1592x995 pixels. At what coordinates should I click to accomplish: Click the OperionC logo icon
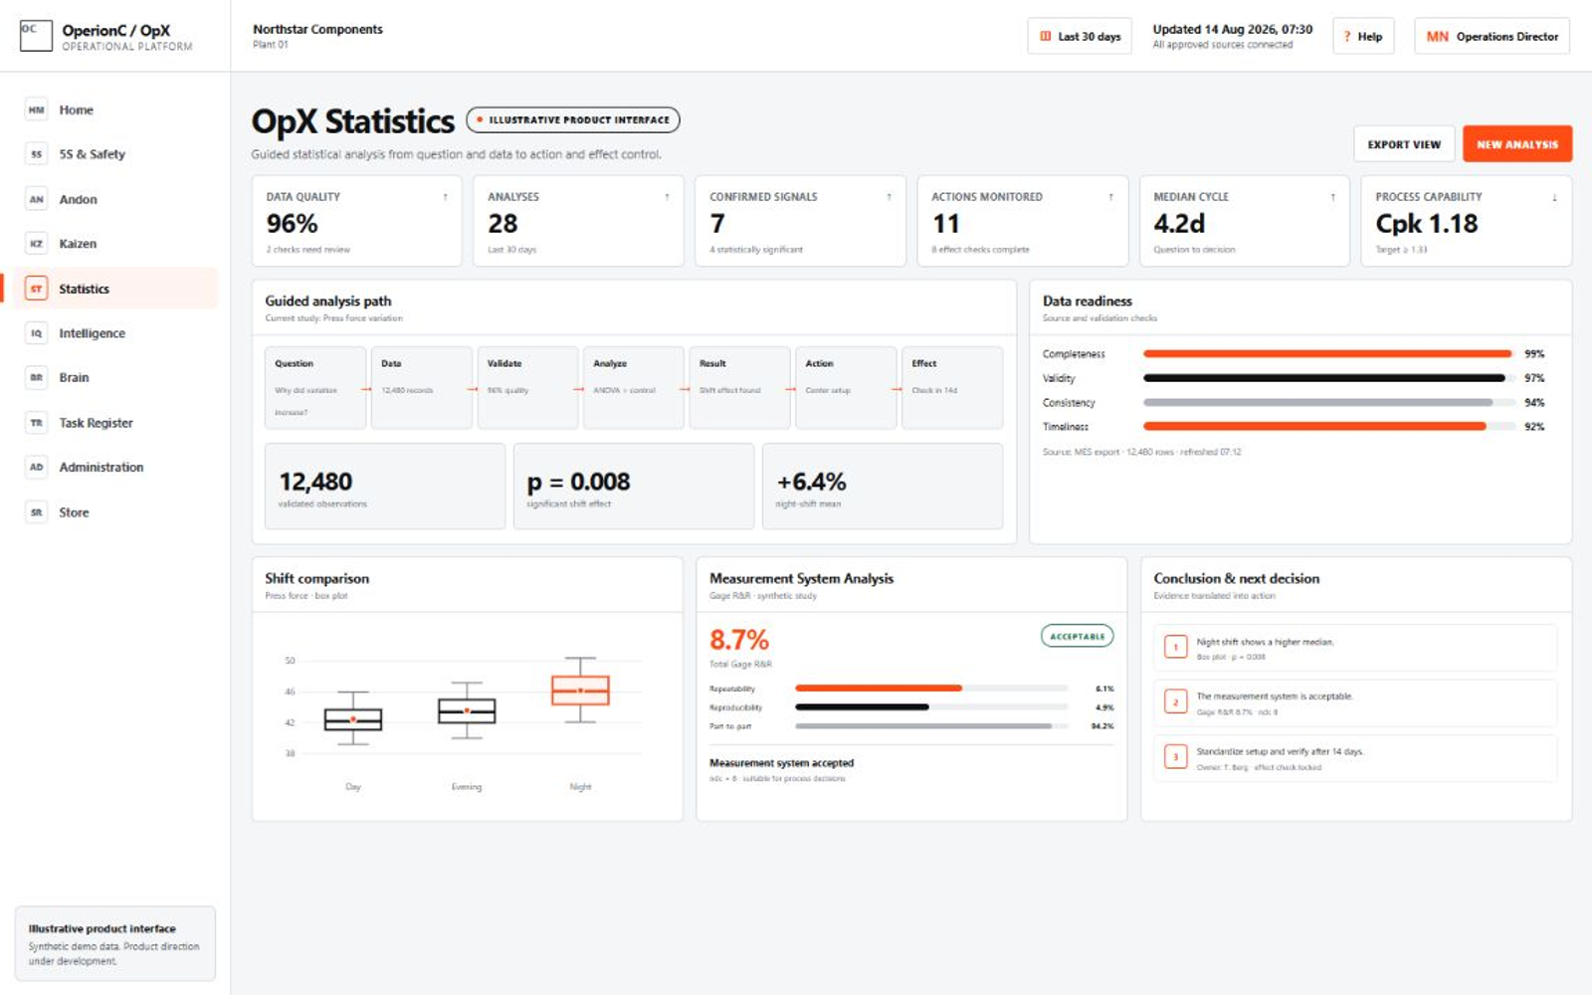pyautogui.click(x=36, y=36)
